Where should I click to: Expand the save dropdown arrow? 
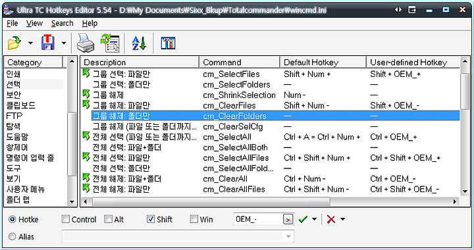(63, 43)
